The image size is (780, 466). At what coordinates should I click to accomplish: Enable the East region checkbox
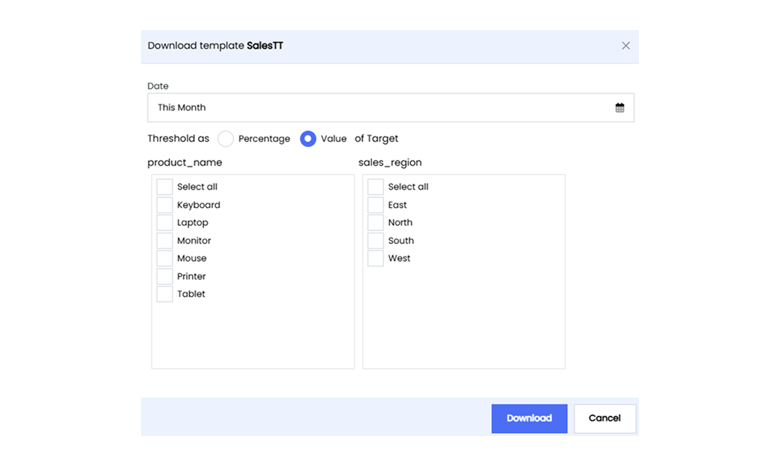[376, 205]
